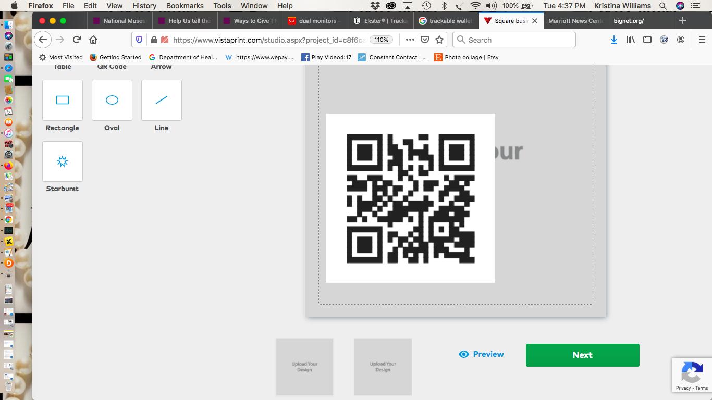Image resolution: width=712 pixels, height=400 pixels.
Task: Open the Help menu
Action: click(x=285, y=6)
